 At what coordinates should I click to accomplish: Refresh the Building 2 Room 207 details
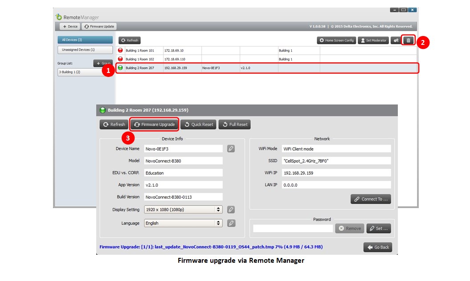(x=114, y=124)
